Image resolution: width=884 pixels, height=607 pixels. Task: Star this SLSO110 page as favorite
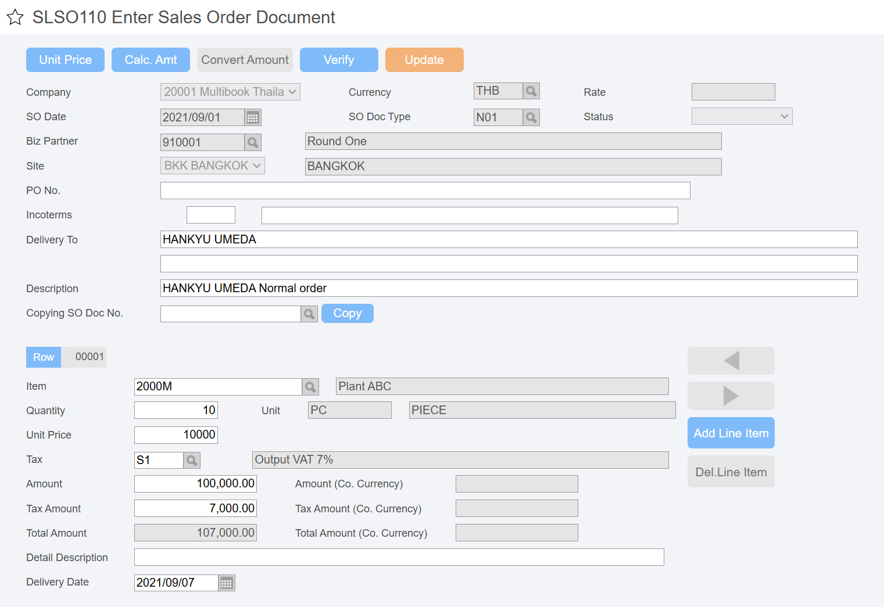tap(15, 17)
